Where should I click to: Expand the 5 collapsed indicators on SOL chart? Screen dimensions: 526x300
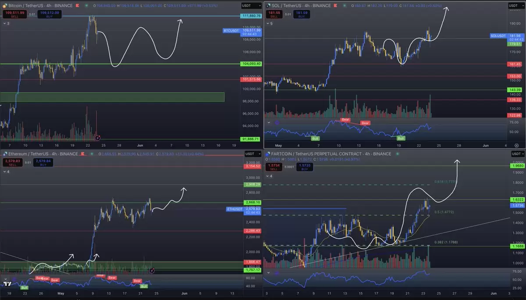270,23
